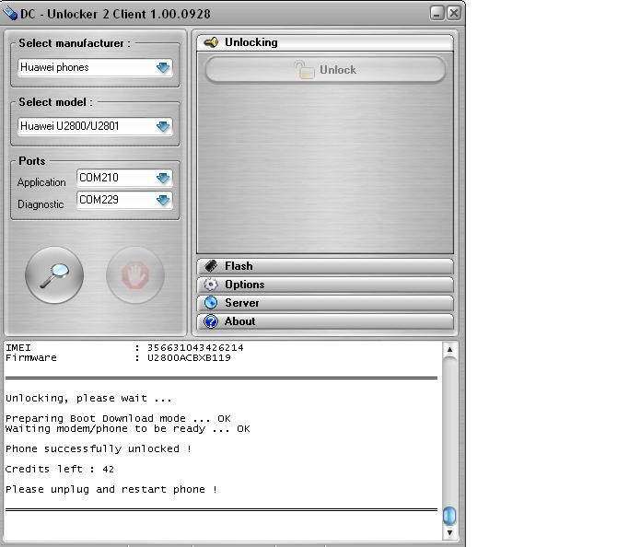
Task: Open the Server section
Action: coord(325,303)
